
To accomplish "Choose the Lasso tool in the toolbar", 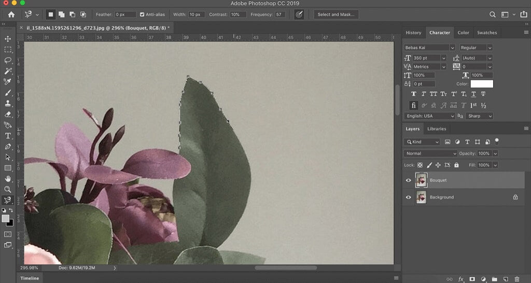I will 8,61.
